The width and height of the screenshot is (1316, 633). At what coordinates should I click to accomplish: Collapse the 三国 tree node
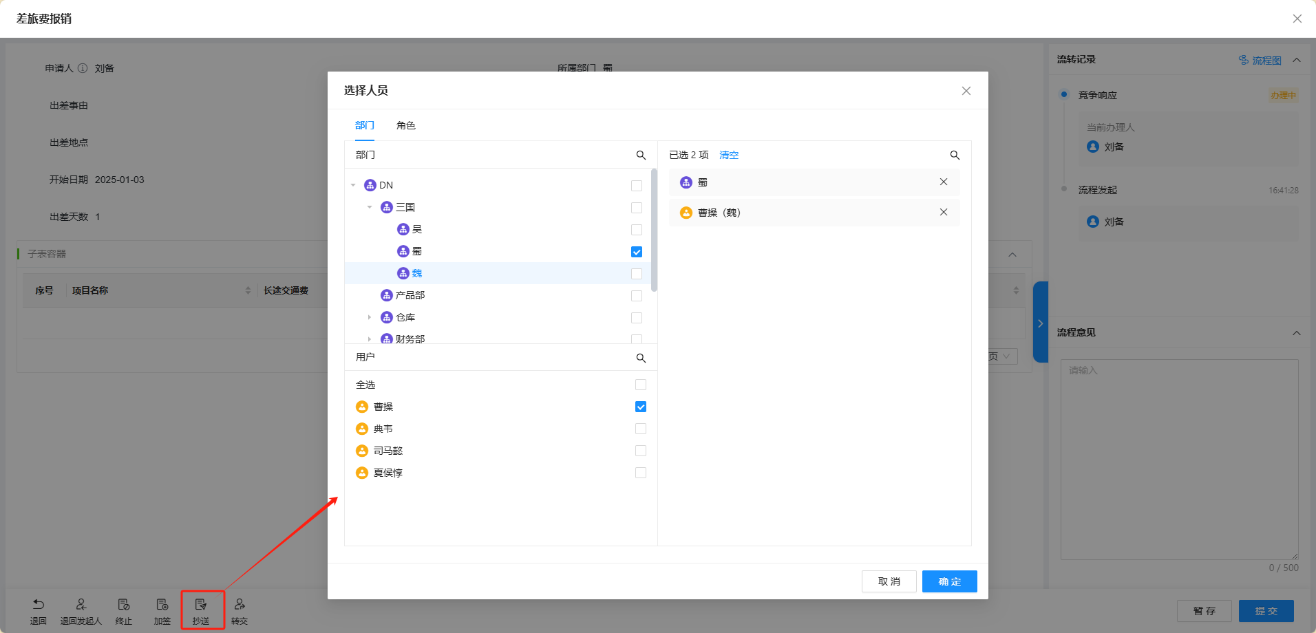point(370,207)
